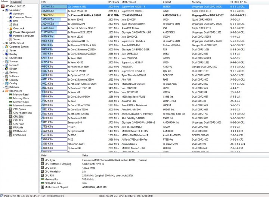
Task: Click the Value column header
Action: point(121,156)
